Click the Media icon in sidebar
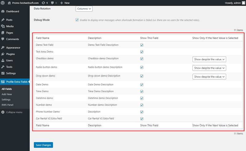This screenshot has width=246, height=151. (3, 26)
